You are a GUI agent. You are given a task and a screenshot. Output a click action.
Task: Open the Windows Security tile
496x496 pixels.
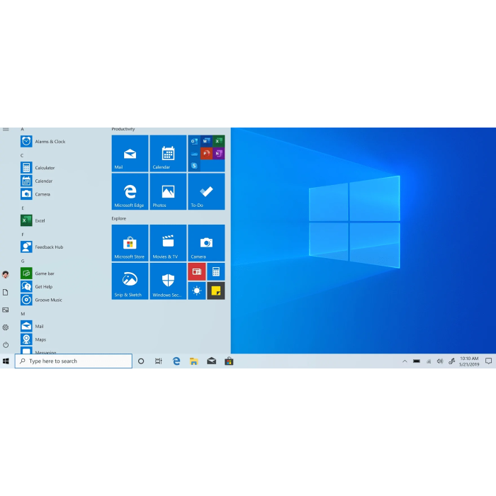coord(168,281)
